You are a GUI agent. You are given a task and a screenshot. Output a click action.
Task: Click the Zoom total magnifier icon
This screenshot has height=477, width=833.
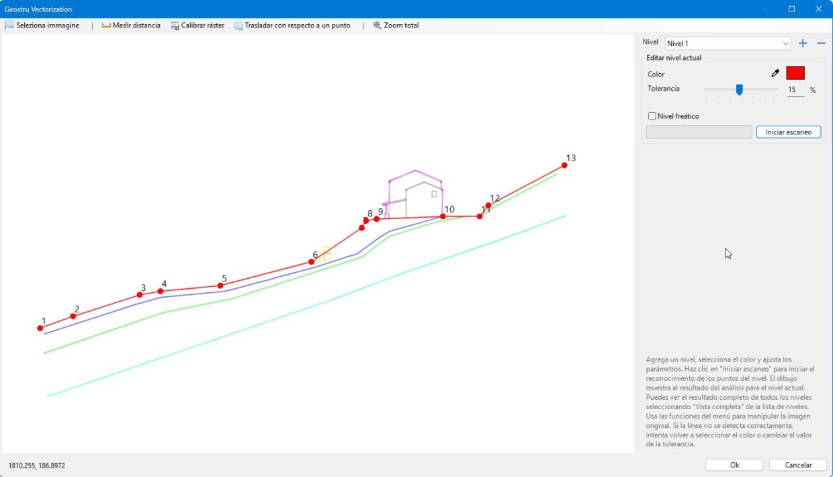pos(378,25)
